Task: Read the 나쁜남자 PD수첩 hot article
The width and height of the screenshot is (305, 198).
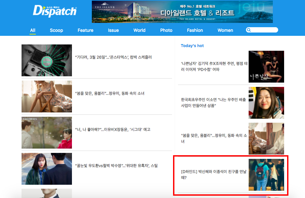Action: point(214,66)
